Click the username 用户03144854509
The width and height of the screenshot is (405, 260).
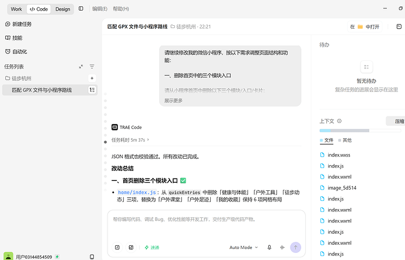(34, 257)
